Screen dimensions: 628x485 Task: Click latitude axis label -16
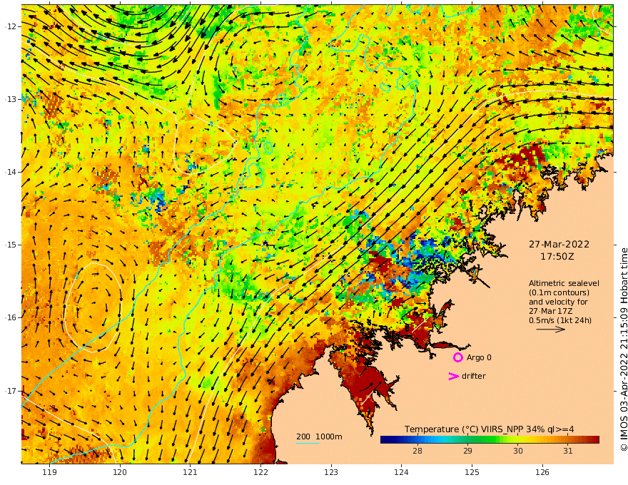click(x=11, y=317)
